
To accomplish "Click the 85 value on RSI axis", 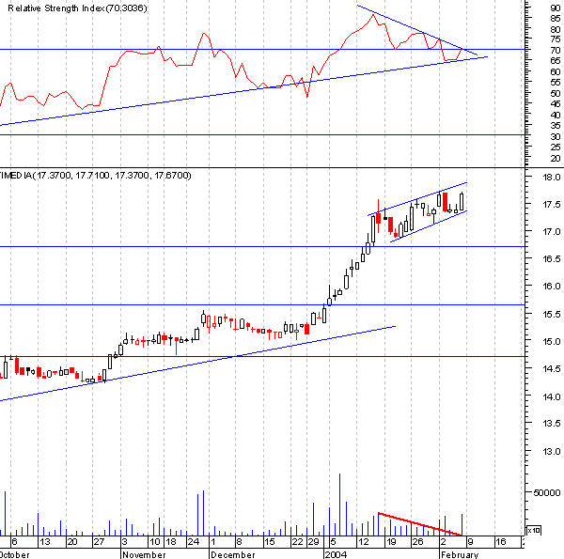I will point(556,19).
